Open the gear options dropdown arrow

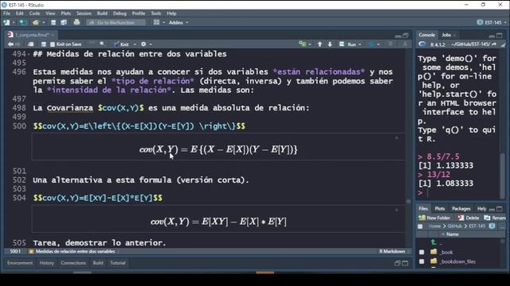point(151,44)
